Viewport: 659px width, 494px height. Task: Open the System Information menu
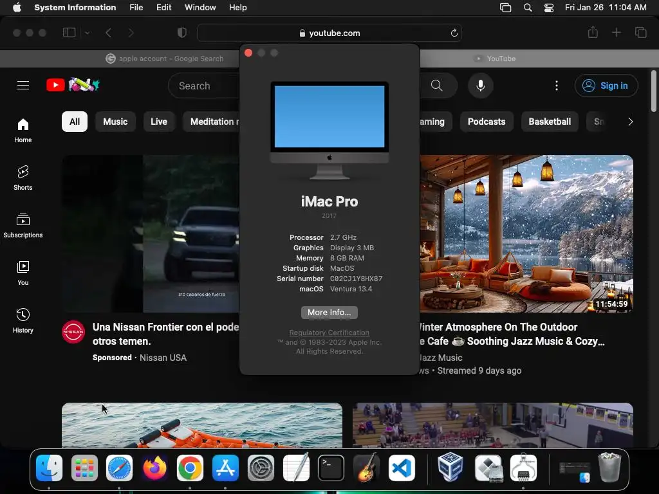click(x=75, y=7)
